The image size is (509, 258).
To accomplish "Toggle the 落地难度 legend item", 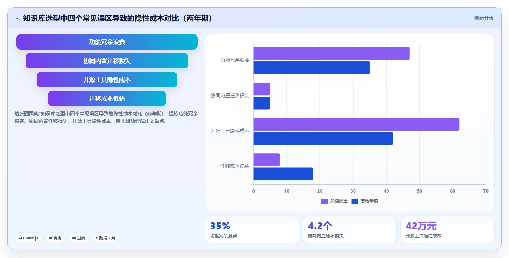I will [365, 201].
